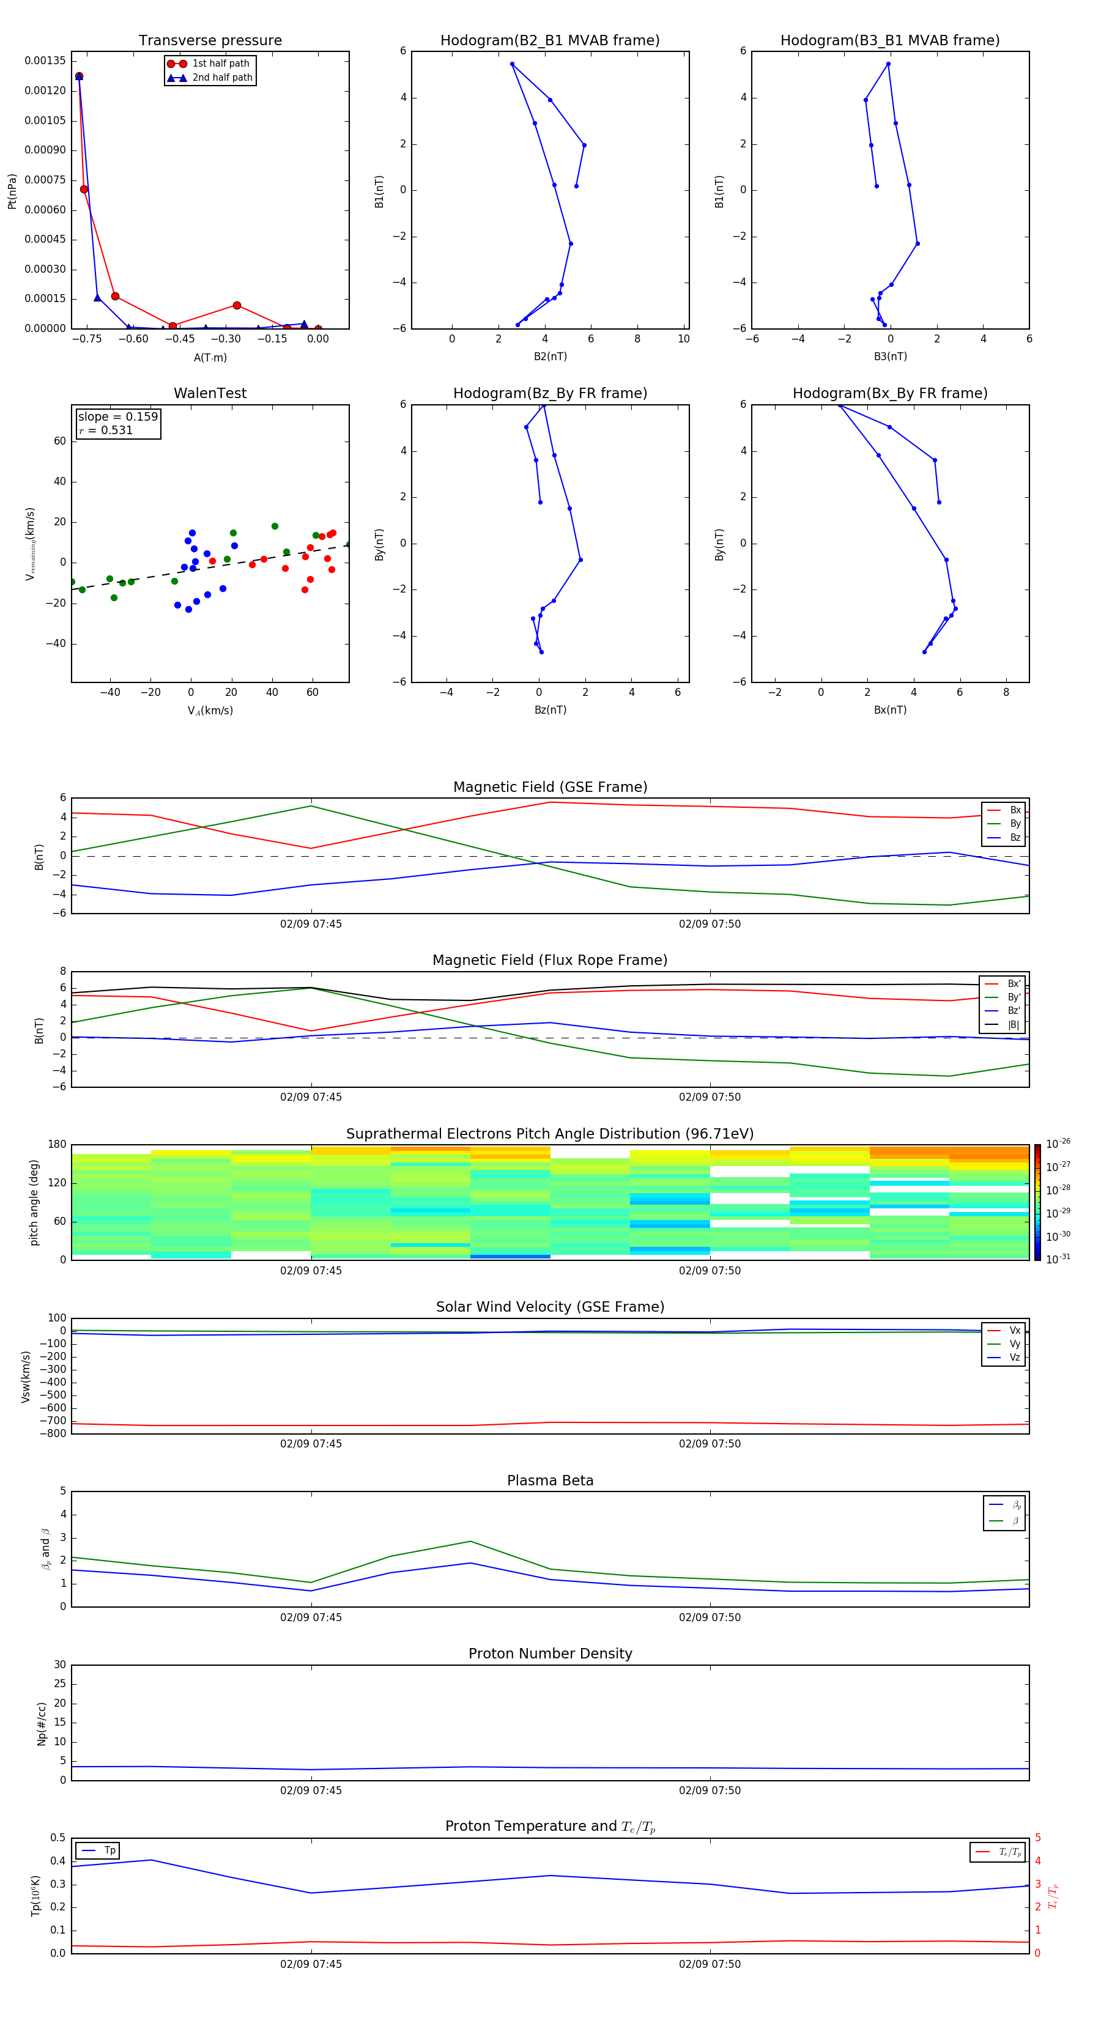Click the "Transverse pressure" plot title
Image resolution: width=1101 pixels, height=2018 pixels.
210,41
